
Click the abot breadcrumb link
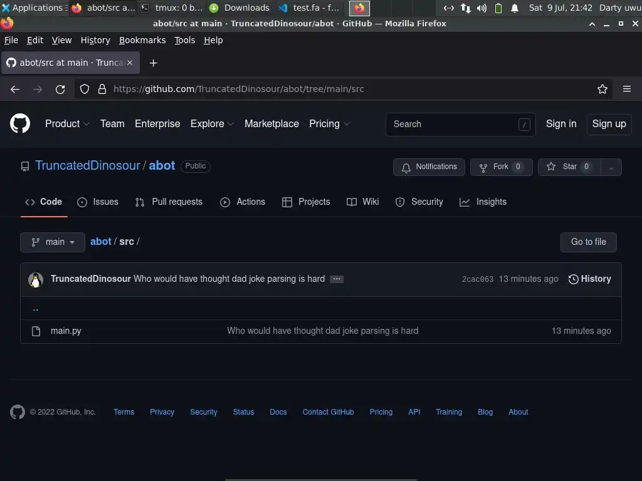click(x=101, y=241)
